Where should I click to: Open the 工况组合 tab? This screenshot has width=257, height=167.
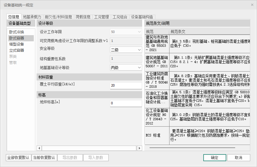point(120,17)
